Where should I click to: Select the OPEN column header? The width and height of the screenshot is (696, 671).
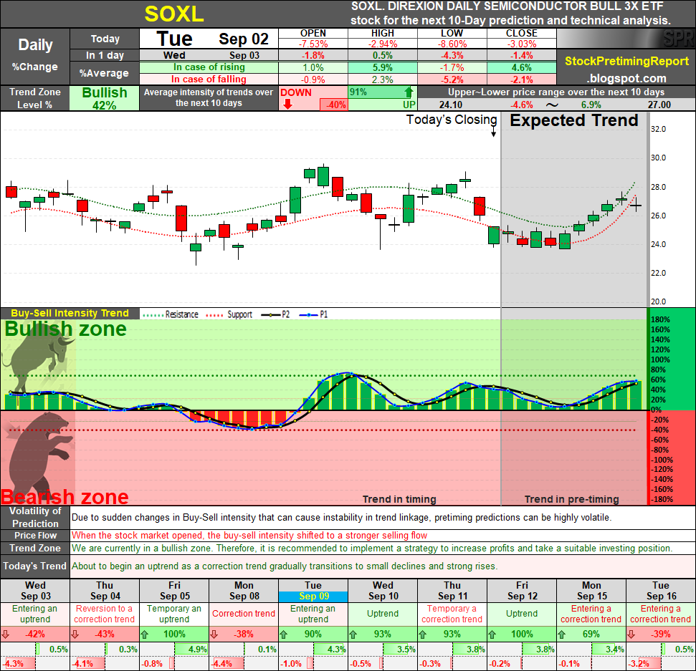(x=313, y=33)
